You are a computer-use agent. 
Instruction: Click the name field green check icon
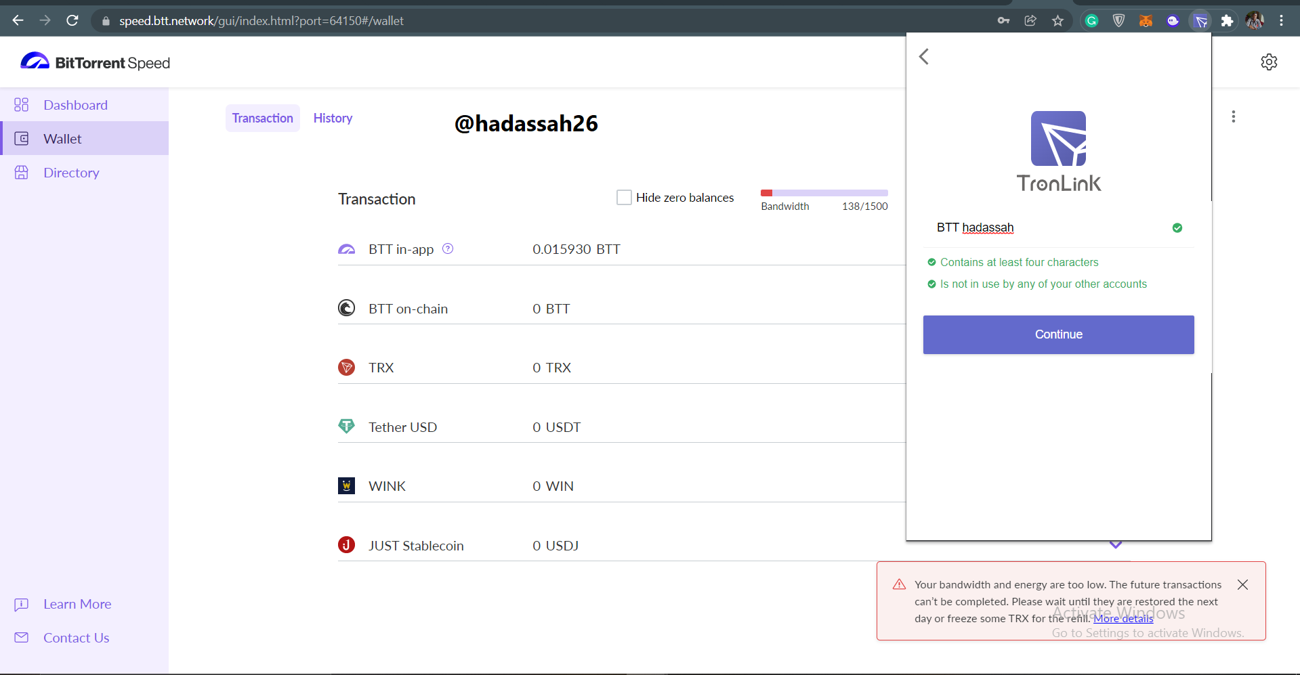1177,227
